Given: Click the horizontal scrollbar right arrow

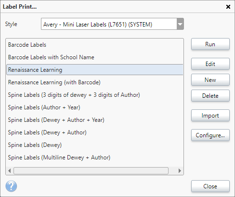Looking at the screenshot, I should 180,171.
